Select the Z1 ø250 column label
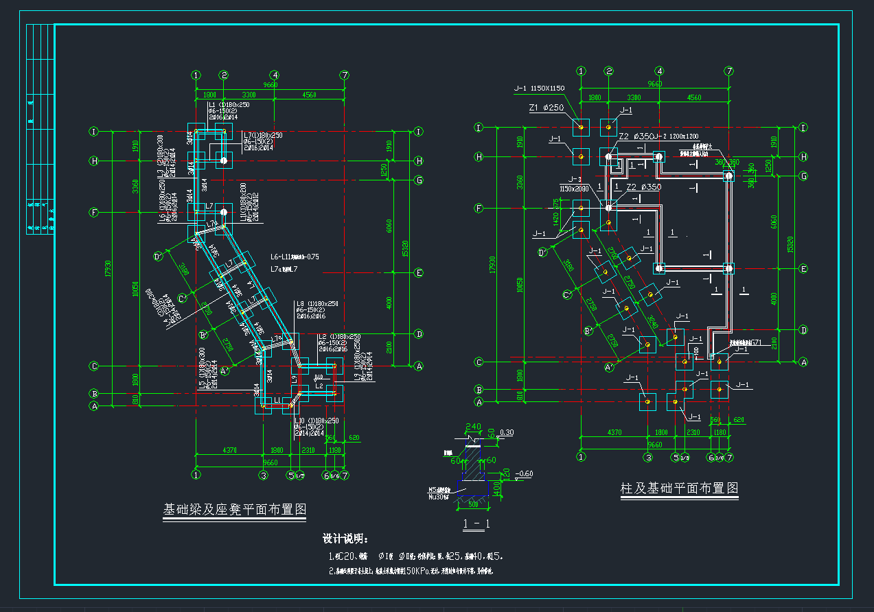The height and width of the screenshot is (612, 874). tap(546, 108)
